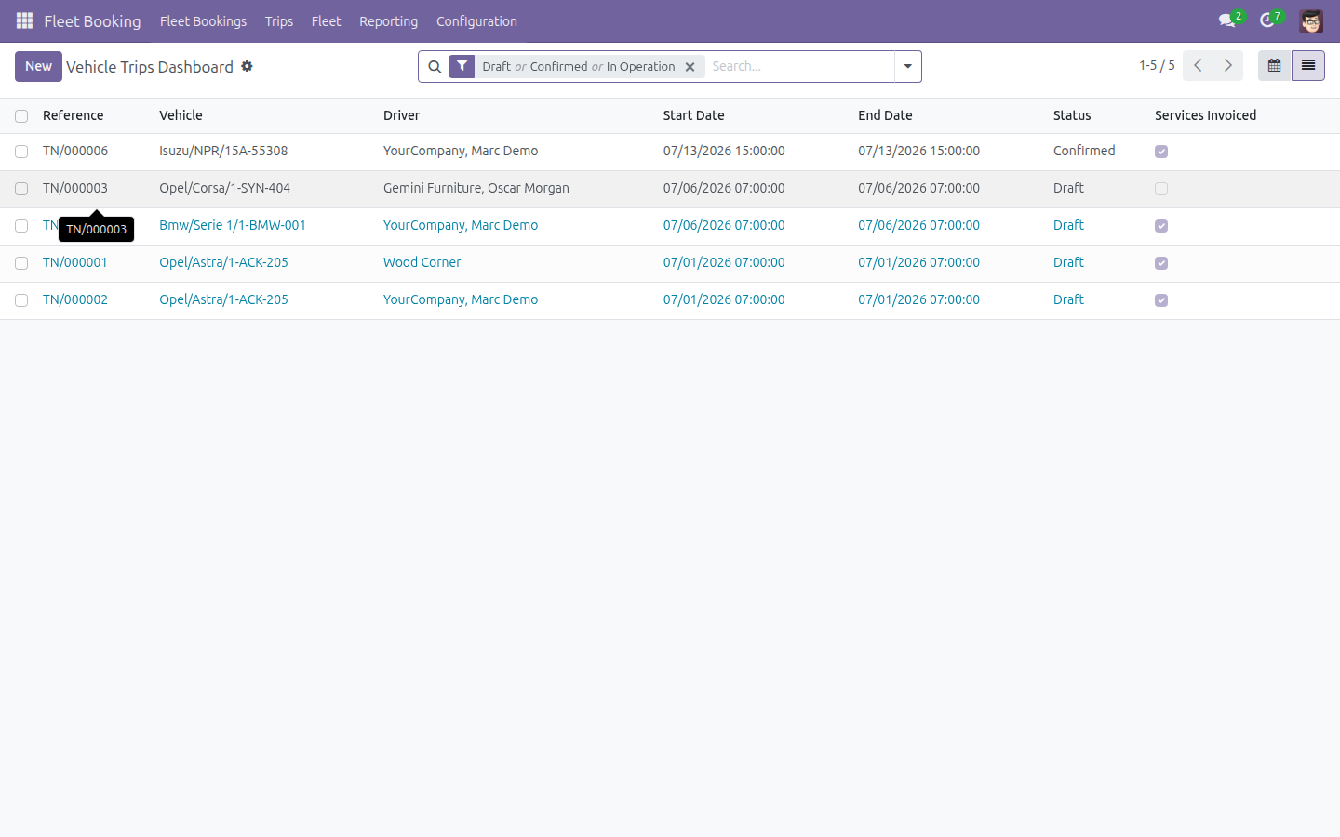Screen dimensions: 1340x837
Task: Open the apps grid menu icon
Action: tap(25, 20)
